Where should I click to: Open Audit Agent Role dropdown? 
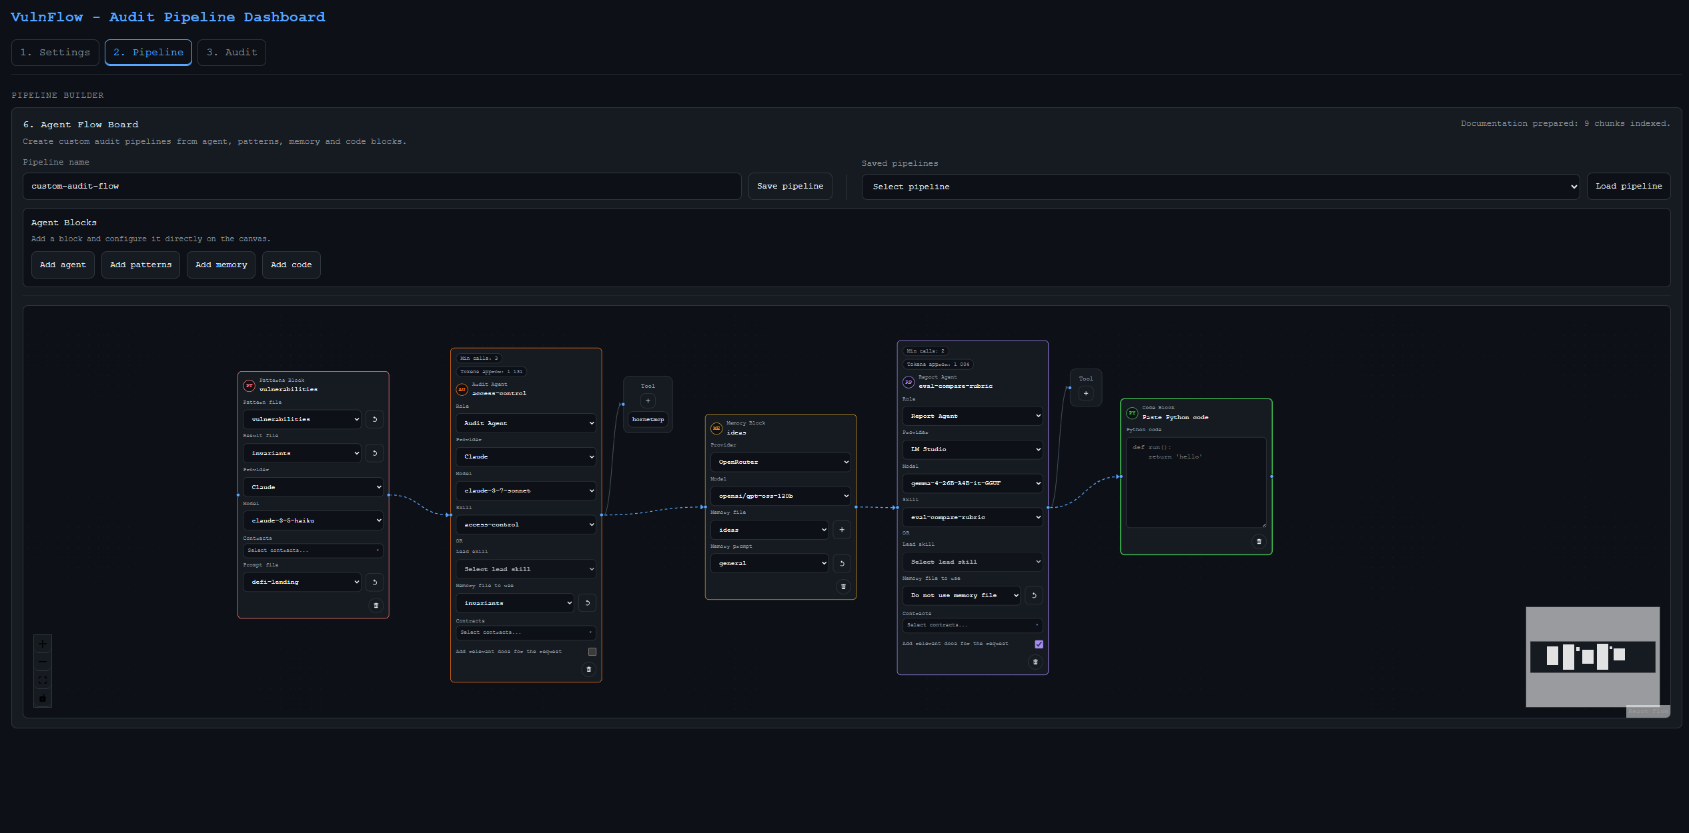click(526, 423)
